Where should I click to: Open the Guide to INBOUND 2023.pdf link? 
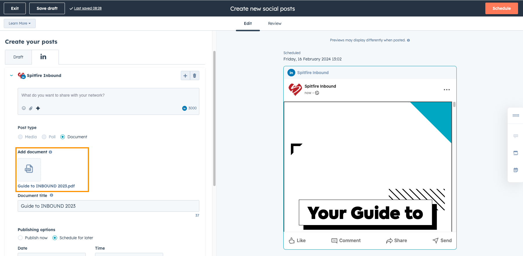click(x=46, y=186)
